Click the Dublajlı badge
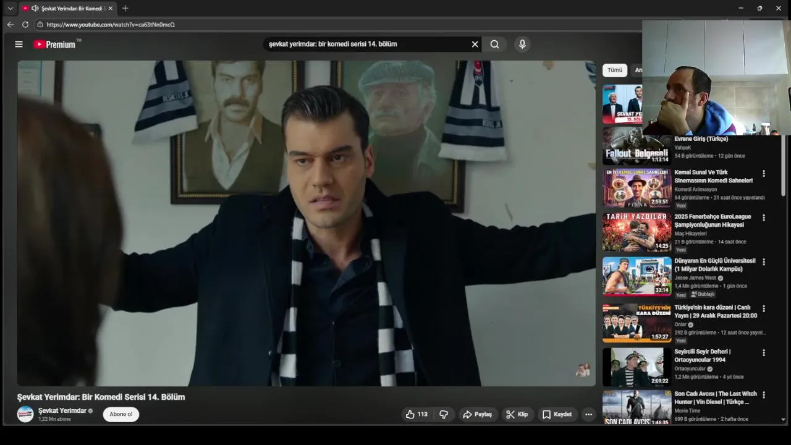 click(703, 294)
